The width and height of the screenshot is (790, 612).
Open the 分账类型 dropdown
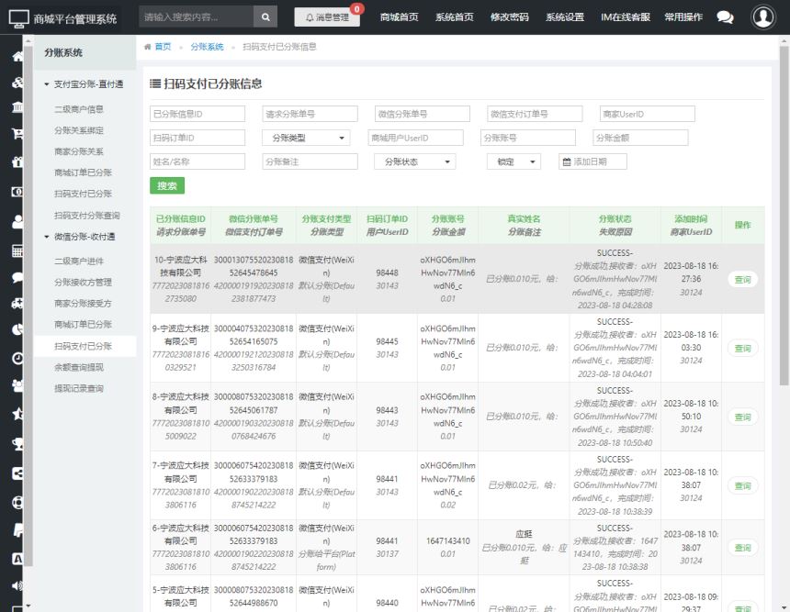point(306,138)
